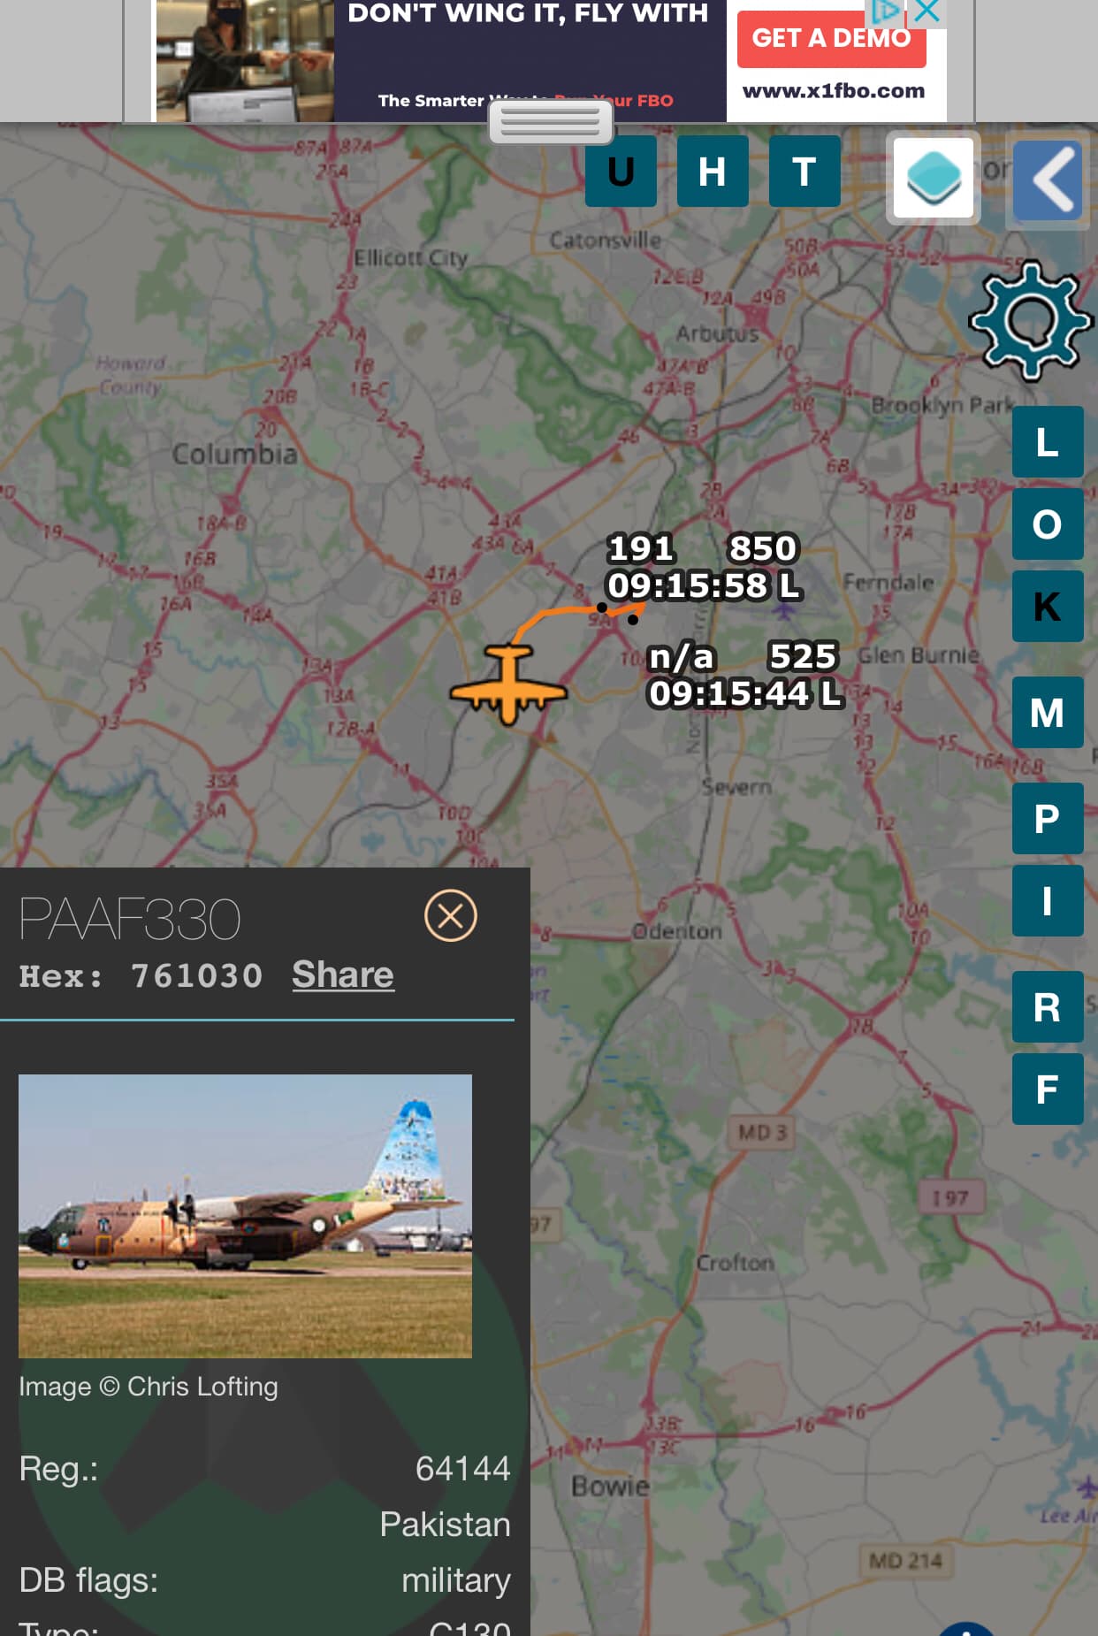Click the O sidebar button
The width and height of the screenshot is (1098, 1636).
tap(1048, 524)
